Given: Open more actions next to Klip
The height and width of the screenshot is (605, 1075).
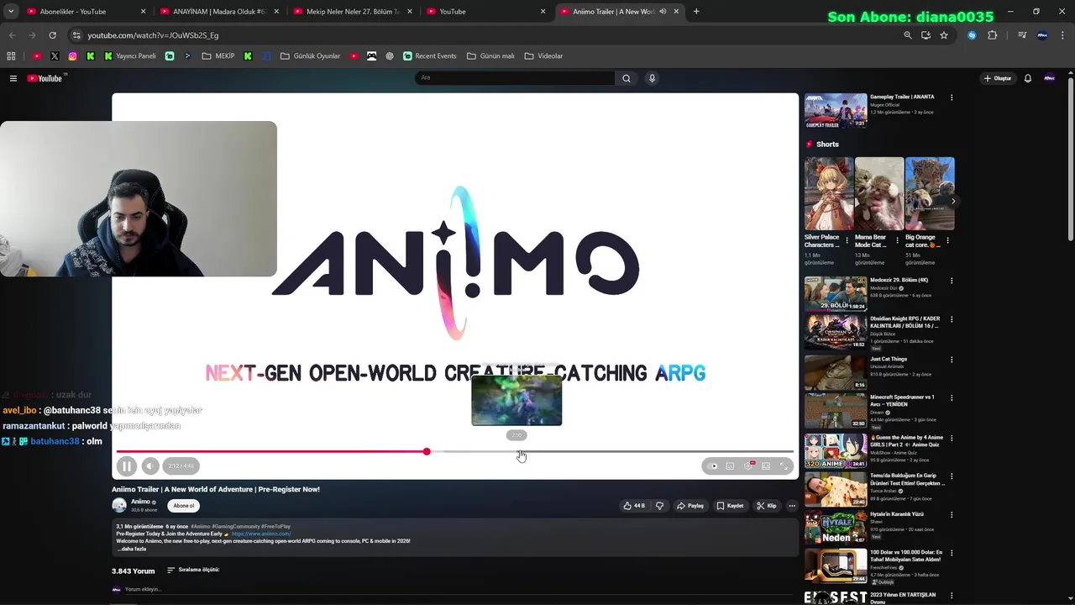Looking at the screenshot, I should coord(792,506).
